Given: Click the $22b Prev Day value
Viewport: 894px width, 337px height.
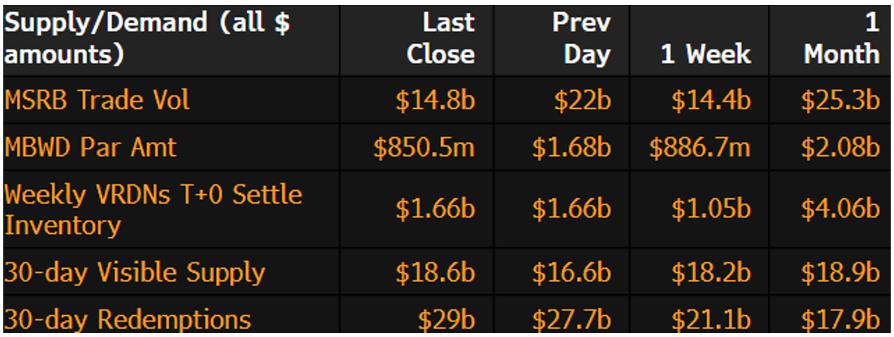Looking at the screenshot, I should [578, 100].
